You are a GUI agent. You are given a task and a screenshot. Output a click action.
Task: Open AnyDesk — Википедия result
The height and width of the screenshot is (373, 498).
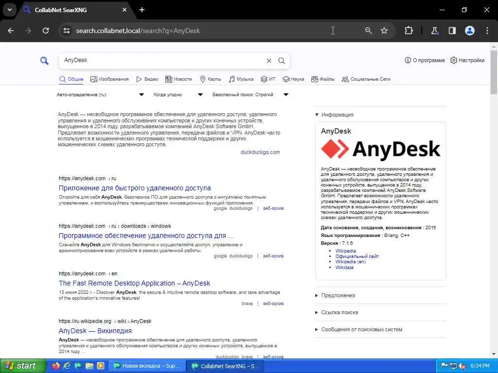point(95,331)
